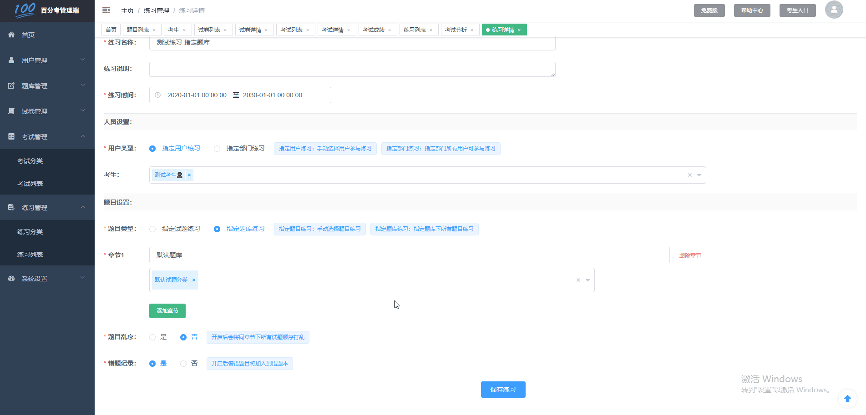
Task: Click the user avatar icon
Action: tap(834, 10)
